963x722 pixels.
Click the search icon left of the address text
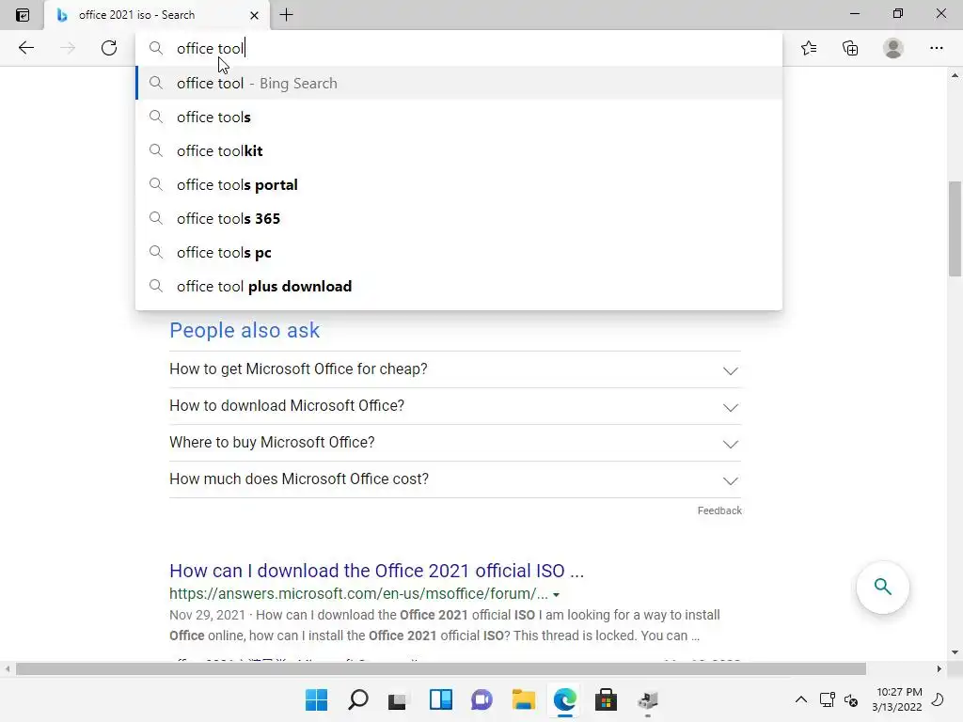pos(156,49)
